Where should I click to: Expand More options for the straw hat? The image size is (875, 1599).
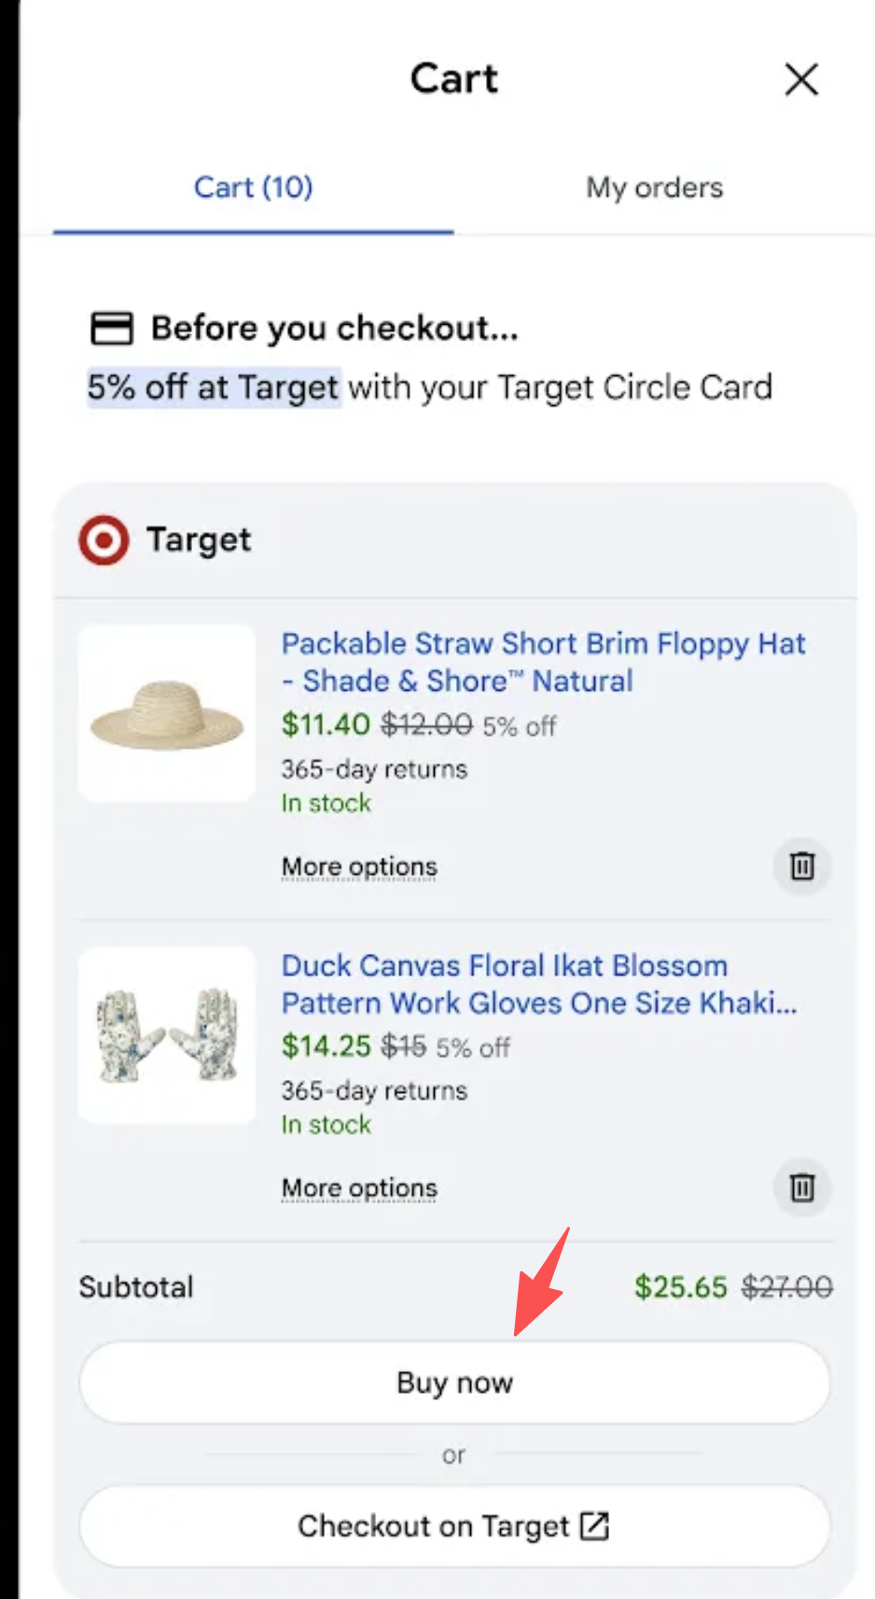tap(359, 867)
